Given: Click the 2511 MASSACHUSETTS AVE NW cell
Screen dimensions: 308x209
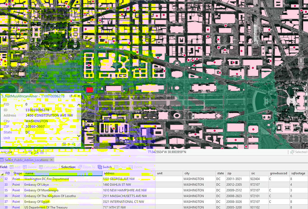Looking at the screenshot, I should tap(129, 196).
